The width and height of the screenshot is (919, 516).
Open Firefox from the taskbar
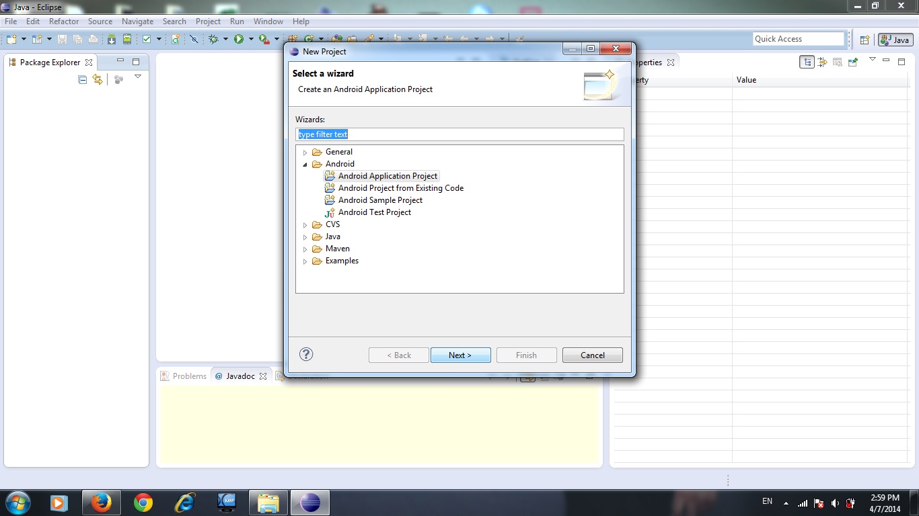tap(101, 502)
